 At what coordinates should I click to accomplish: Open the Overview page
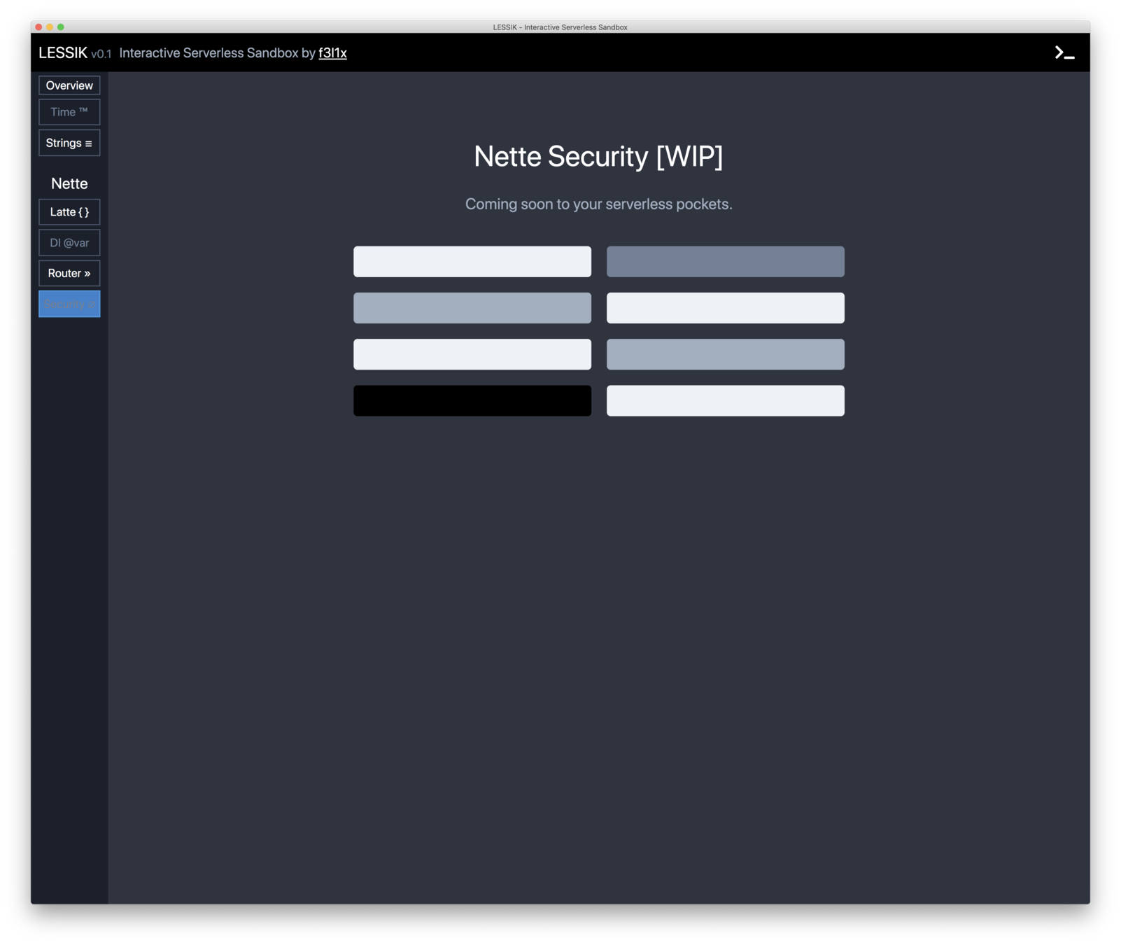[x=69, y=85]
